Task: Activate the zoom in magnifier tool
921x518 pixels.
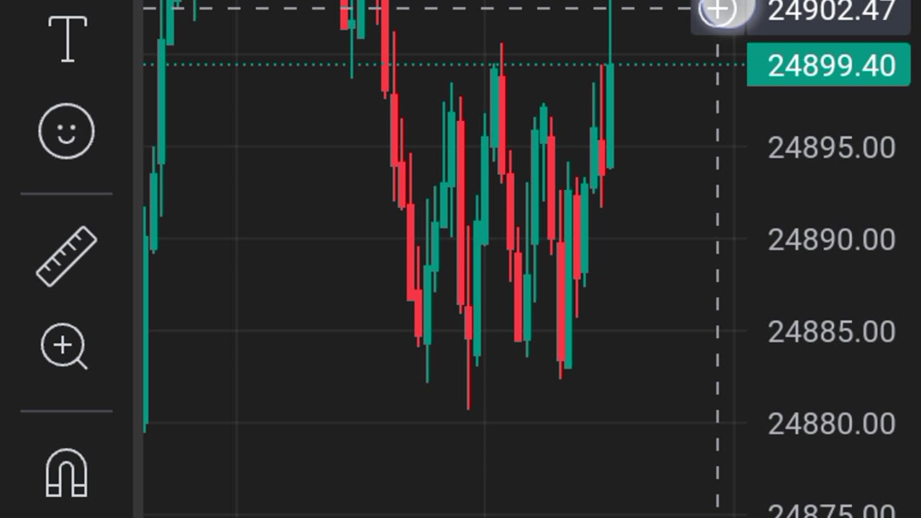Action: 65,347
